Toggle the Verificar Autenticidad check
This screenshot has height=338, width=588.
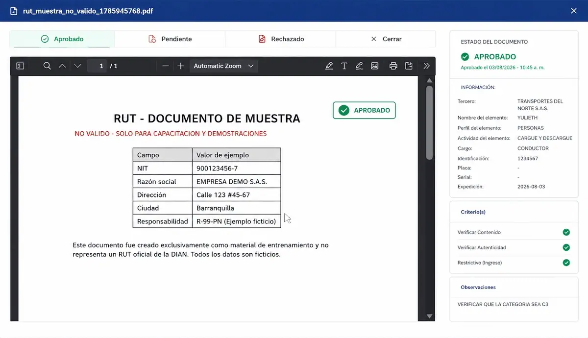[x=566, y=247]
